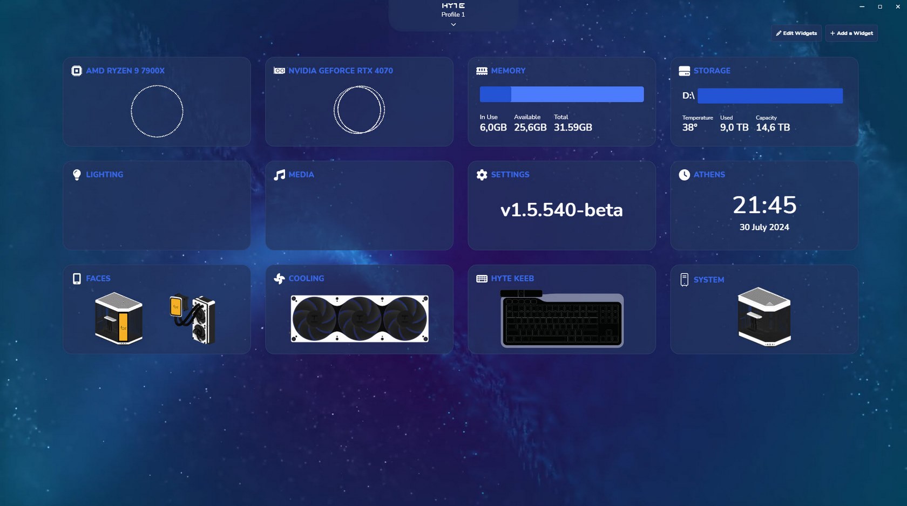Viewport: 907px width, 506px height.
Task: Select the AIO liquid cooler image in Faces
Action: (x=193, y=319)
